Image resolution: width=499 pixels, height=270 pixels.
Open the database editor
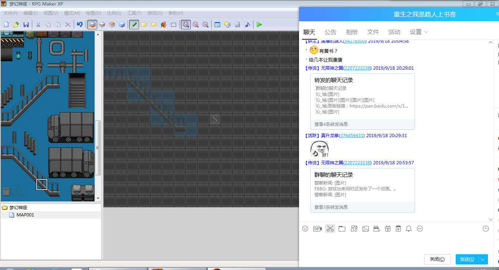point(218,25)
